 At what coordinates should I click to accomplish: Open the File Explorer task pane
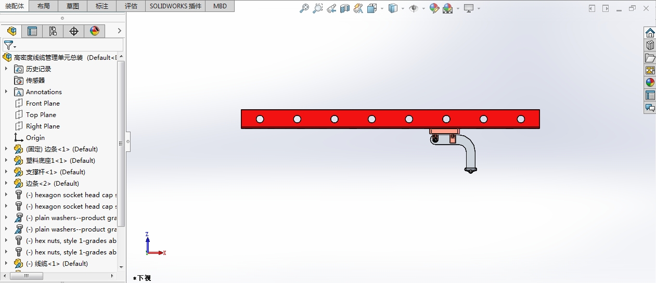pyautogui.click(x=650, y=58)
